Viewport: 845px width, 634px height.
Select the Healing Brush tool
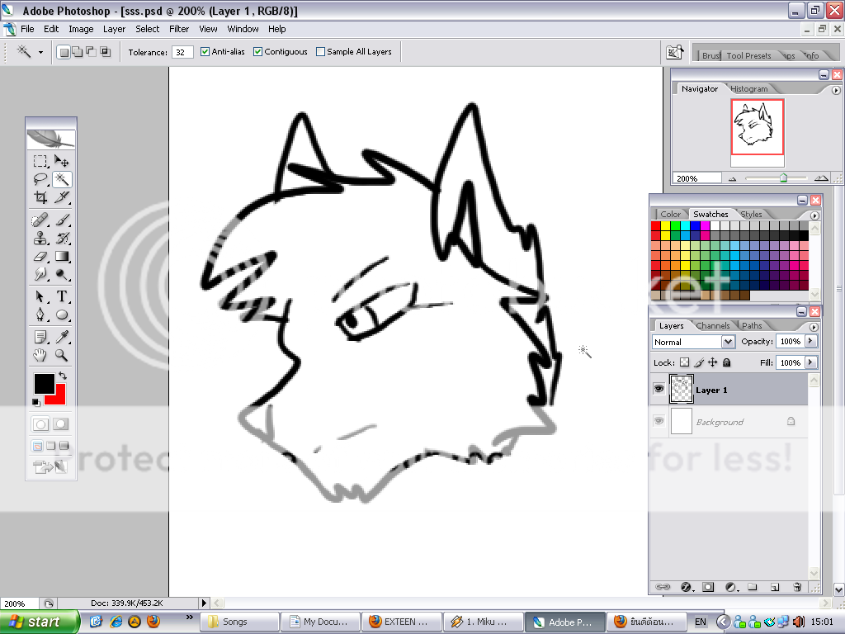point(40,220)
